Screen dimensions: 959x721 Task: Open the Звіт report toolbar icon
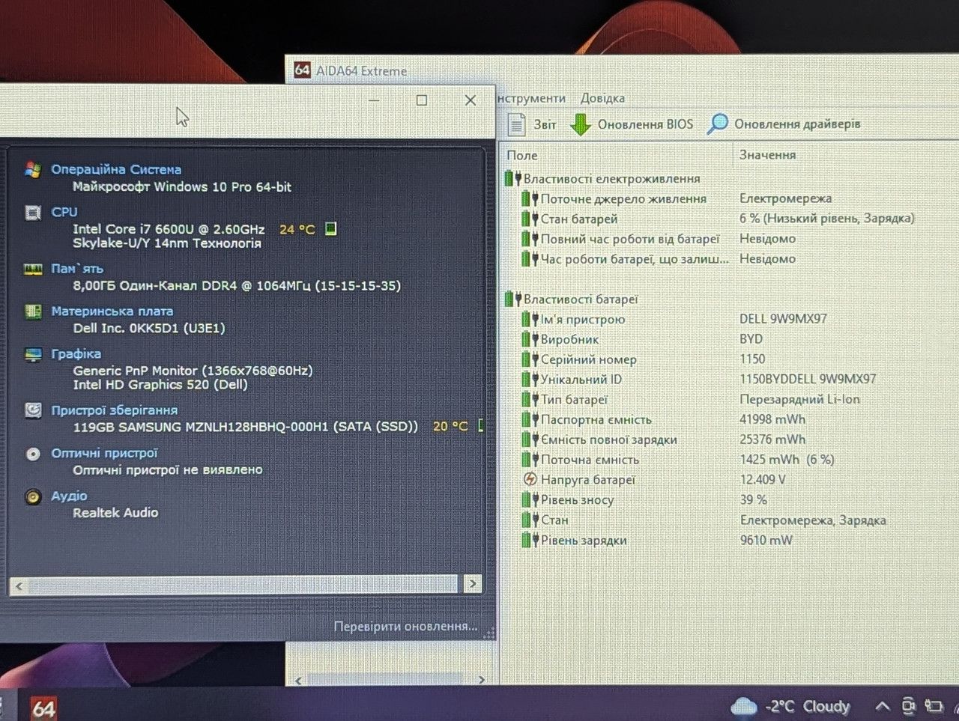click(x=516, y=124)
